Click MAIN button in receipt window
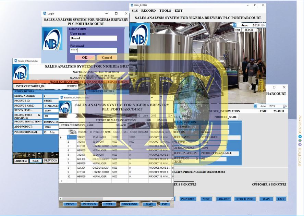The height and width of the screenshot is (216, 304). tap(266, 199)
